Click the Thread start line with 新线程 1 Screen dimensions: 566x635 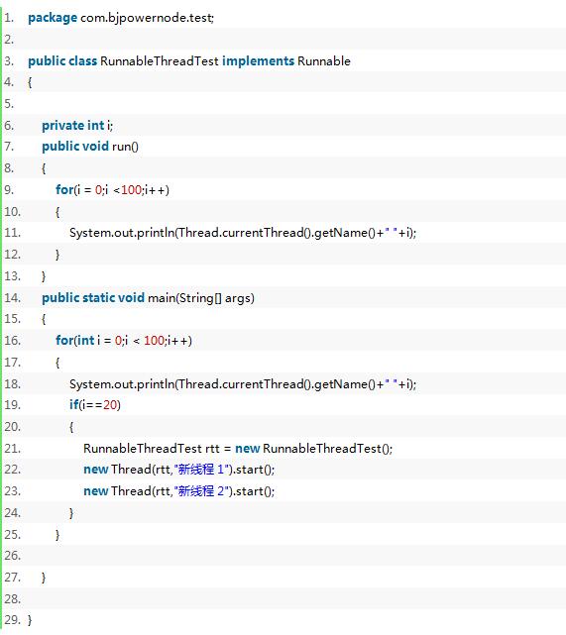tap(178, 470)
